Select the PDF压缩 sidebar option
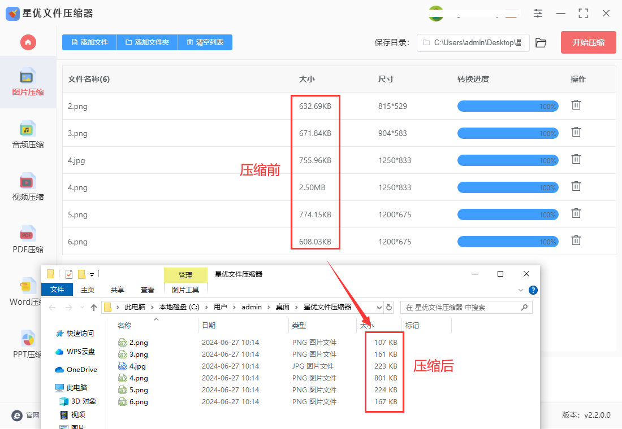This screenshot has height=429, width=622. (28, 239)
